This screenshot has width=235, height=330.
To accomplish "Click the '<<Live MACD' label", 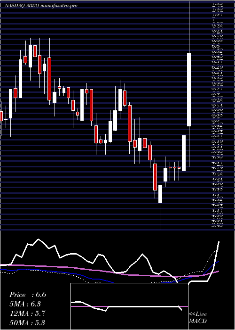I will pyautogui.click(x=198, y=318).
